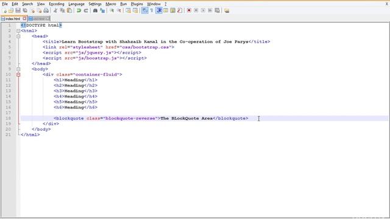The image size is (390, 219).
Task: Open the View menu
Action: click(41, 4)
